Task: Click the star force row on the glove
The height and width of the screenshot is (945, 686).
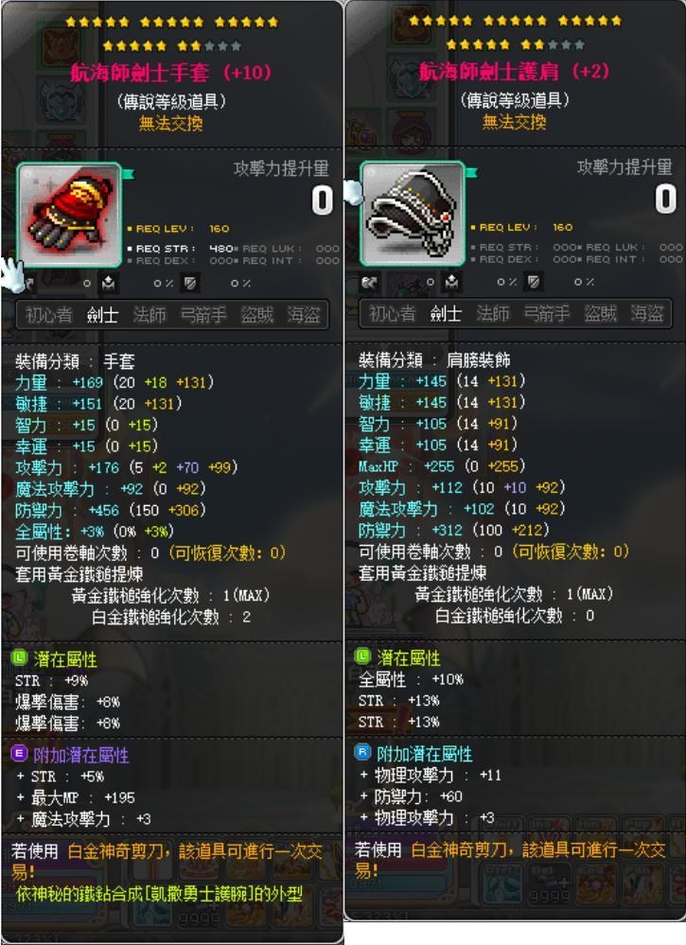Action: click(172, 34)
